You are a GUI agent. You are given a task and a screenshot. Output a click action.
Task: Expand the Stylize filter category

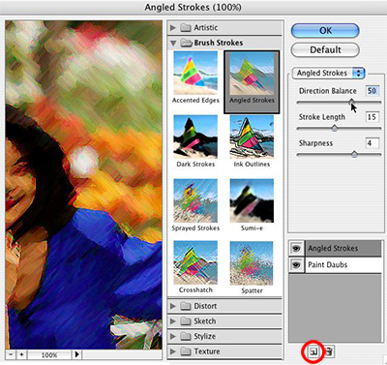pos(173,336)
